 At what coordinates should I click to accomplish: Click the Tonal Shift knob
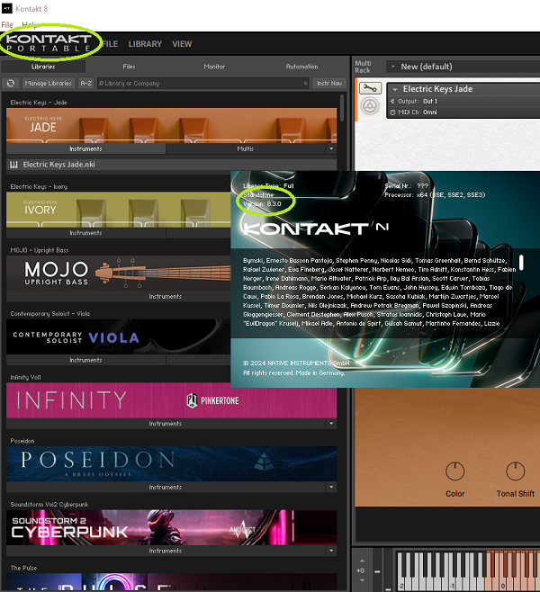click(x=516, y=471)
